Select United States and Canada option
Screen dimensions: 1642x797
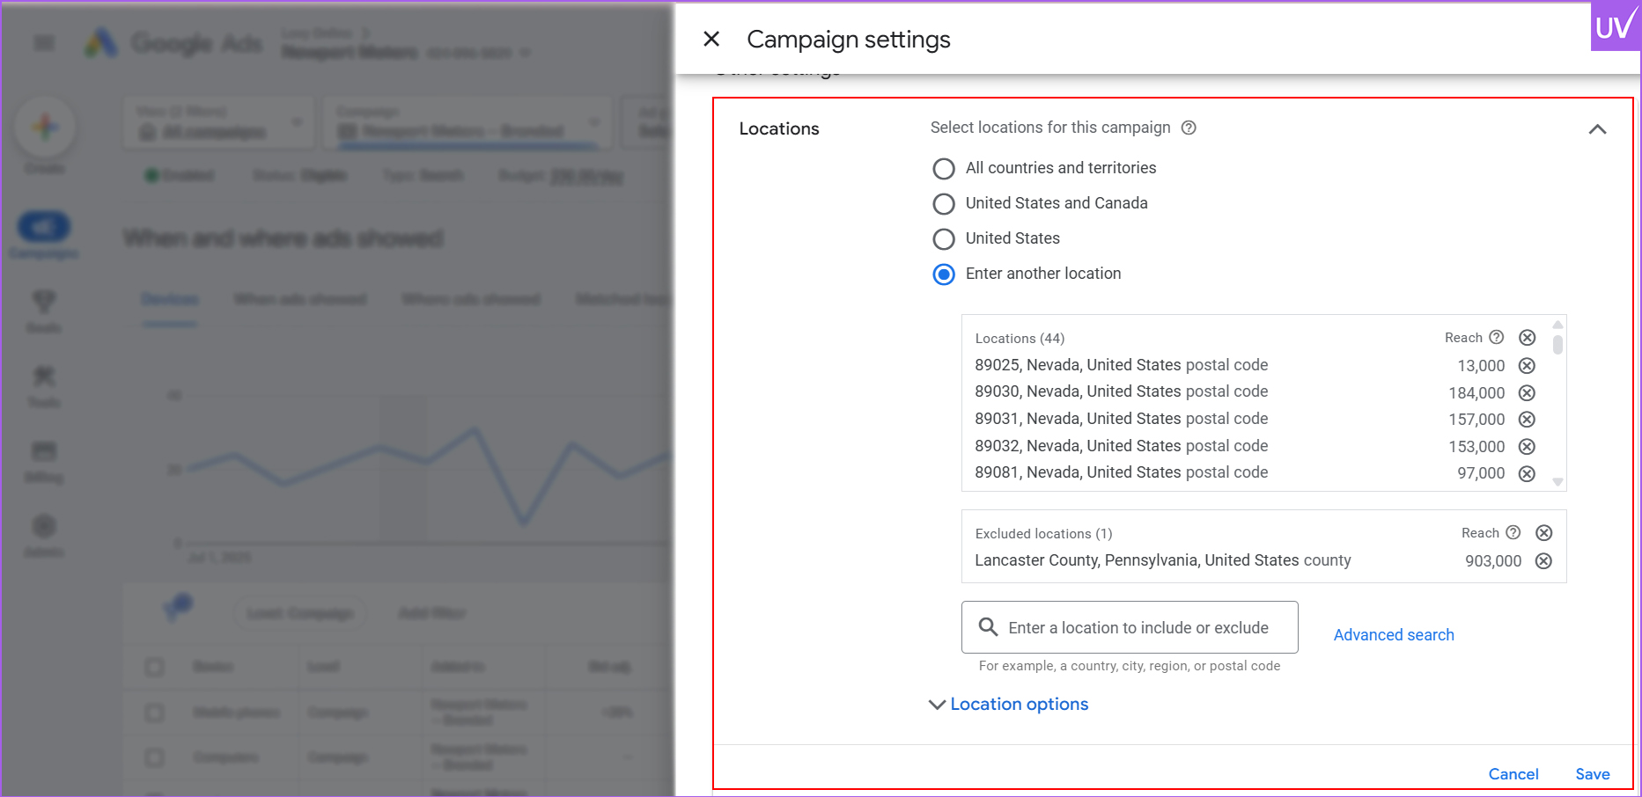[x=944, y=204]
